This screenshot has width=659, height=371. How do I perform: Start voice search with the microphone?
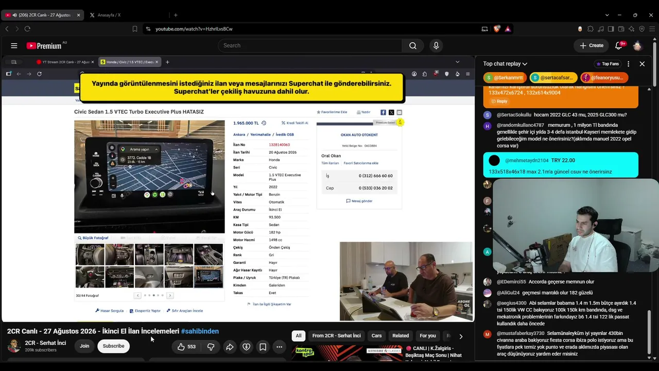pos(436,45)
